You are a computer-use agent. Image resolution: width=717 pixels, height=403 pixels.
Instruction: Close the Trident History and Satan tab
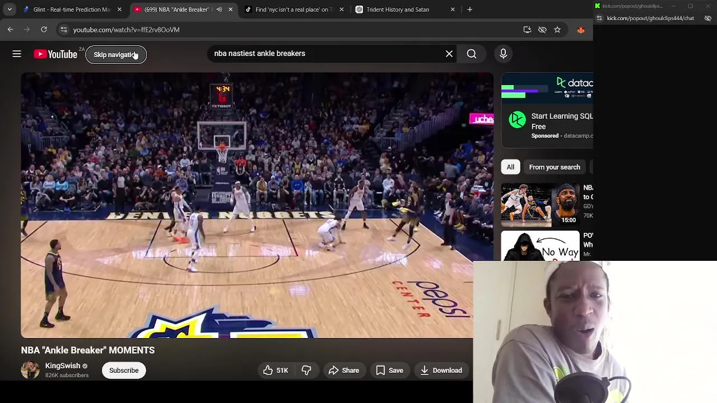point(453,10)
